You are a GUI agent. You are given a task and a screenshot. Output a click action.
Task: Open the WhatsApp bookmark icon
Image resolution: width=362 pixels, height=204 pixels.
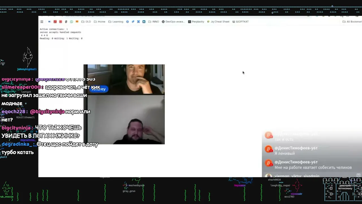(72, 22)
